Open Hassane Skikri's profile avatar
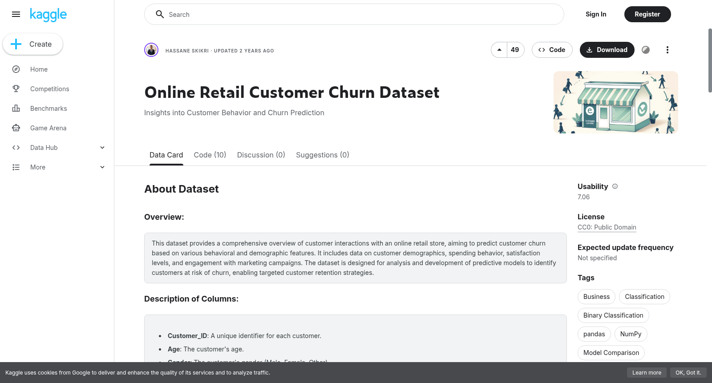Image resolution: width=712 pixels, height=383 pixels. [151, 50]
